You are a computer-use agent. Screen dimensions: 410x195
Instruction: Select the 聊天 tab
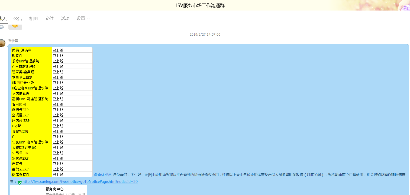[x=3, y=18]
